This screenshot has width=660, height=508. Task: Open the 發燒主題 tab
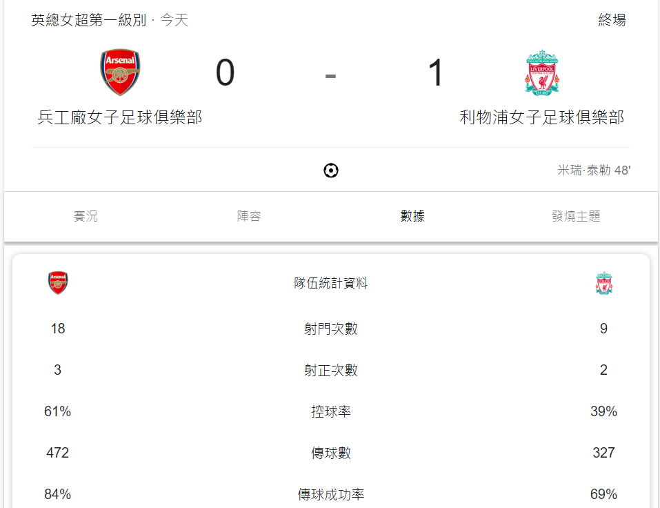576,216
